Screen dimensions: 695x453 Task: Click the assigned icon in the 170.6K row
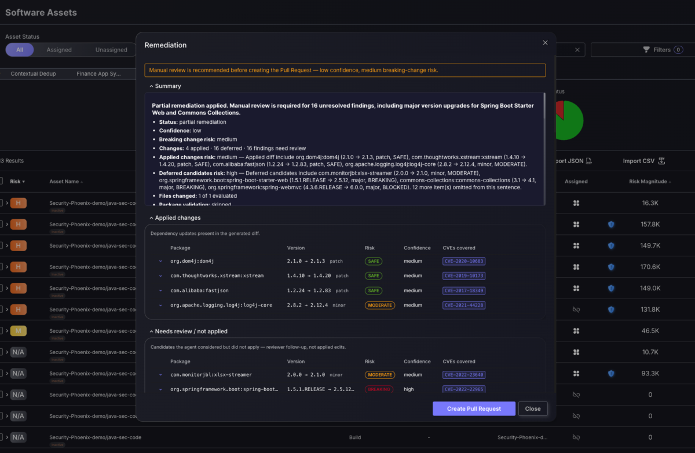[576, 267]
